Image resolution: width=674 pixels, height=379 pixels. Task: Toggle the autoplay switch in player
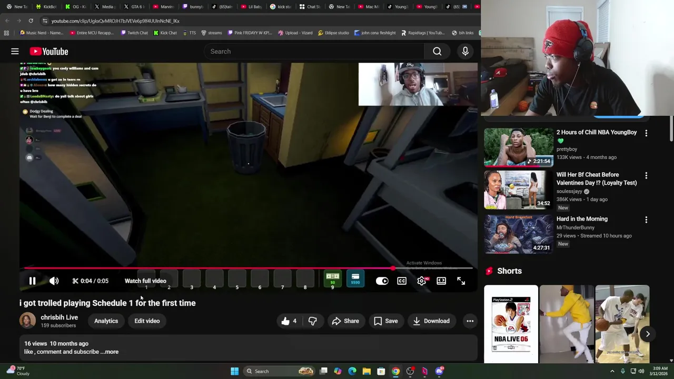point(382,281)
